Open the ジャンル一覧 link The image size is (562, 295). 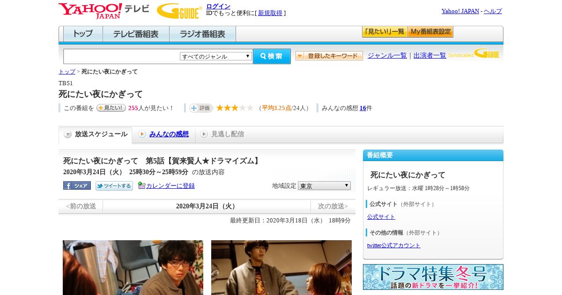[387, 55]
